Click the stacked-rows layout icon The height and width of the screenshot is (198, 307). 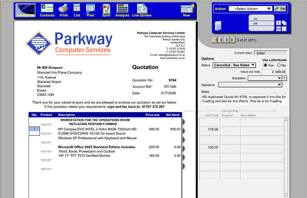278,29
